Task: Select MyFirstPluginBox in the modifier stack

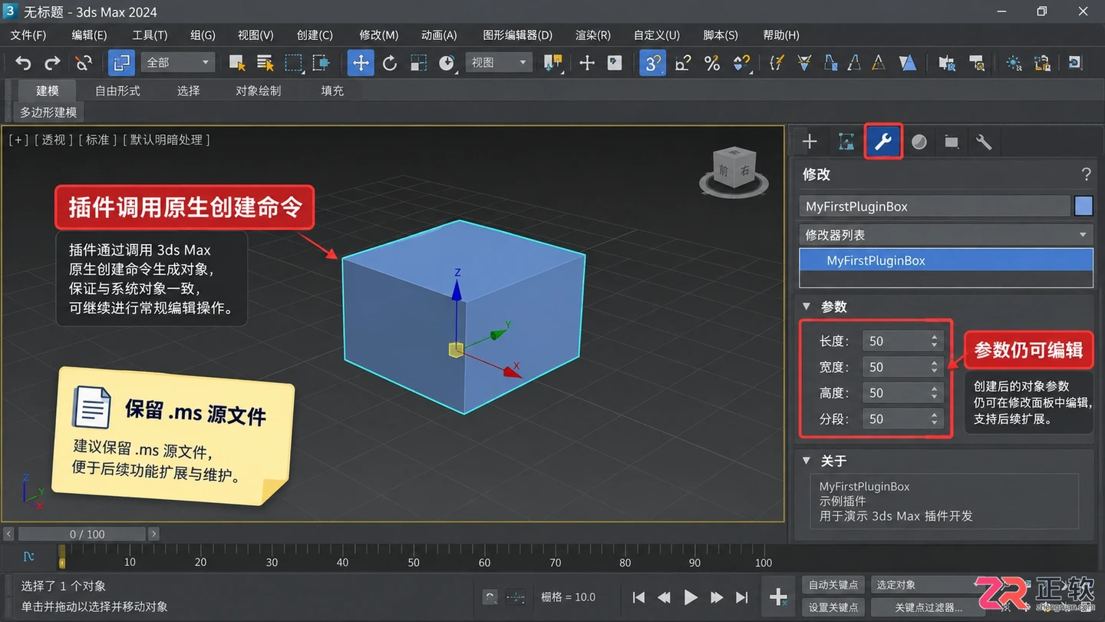Action: pyautogui.click(x=946, y=260)
